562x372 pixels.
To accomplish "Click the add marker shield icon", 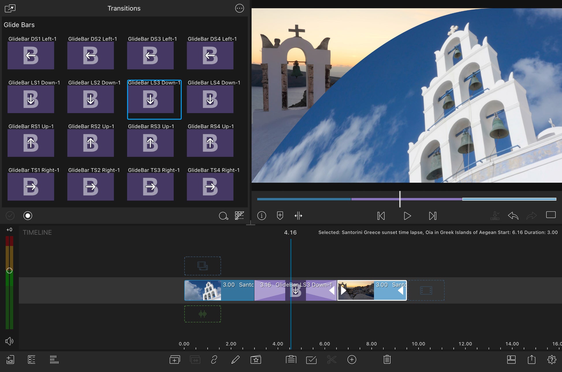I will click(x=280, y=216).
